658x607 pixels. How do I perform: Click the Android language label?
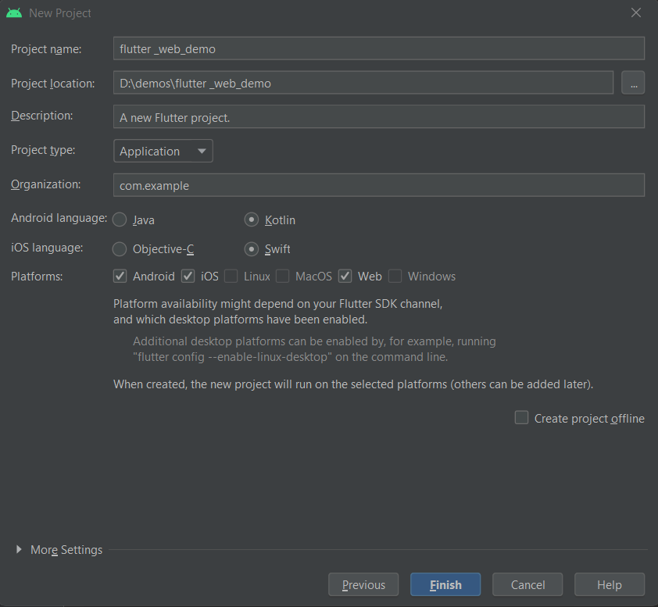coord(59,218)
